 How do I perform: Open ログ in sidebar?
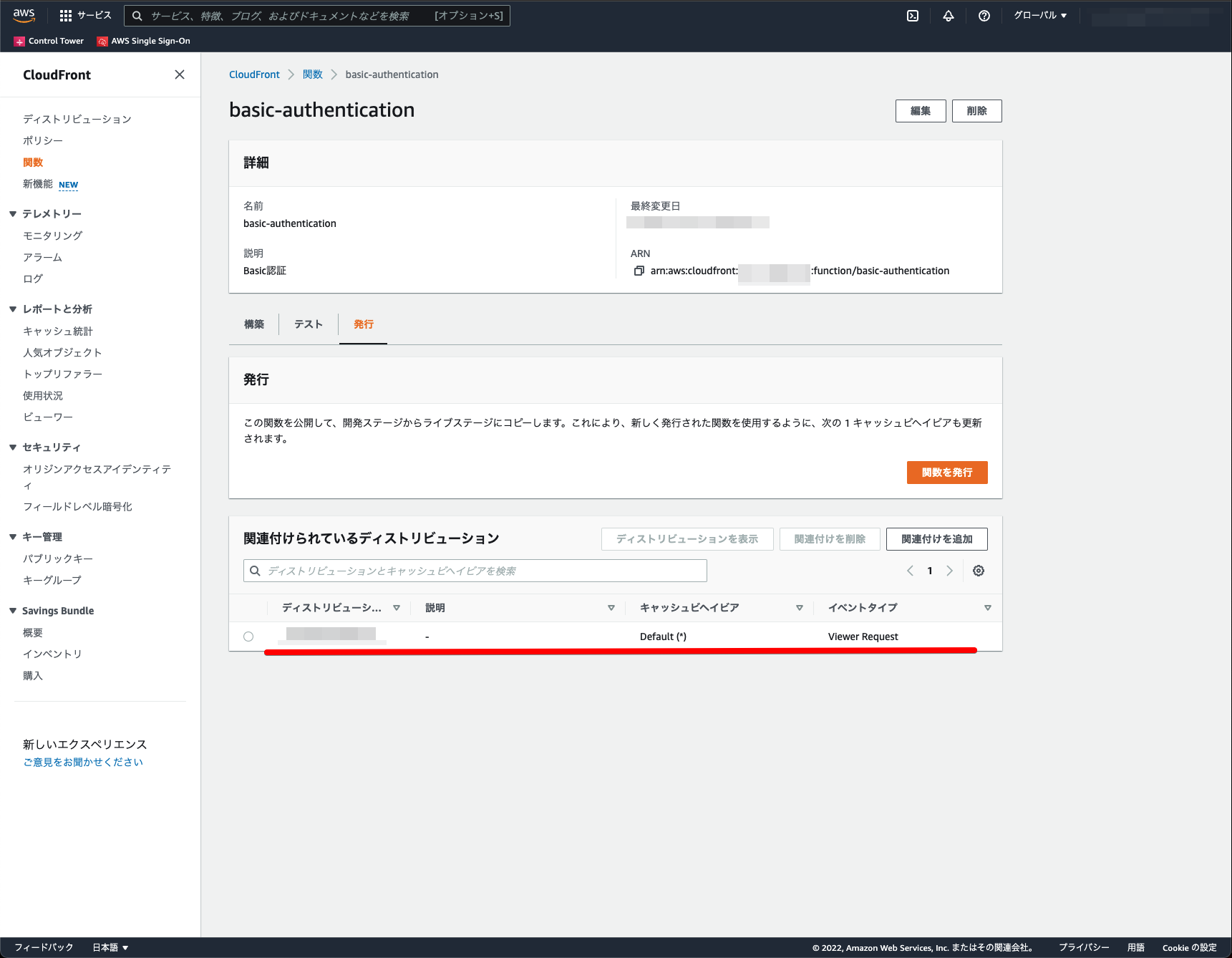pyautogui.click(x=33, y=279)
